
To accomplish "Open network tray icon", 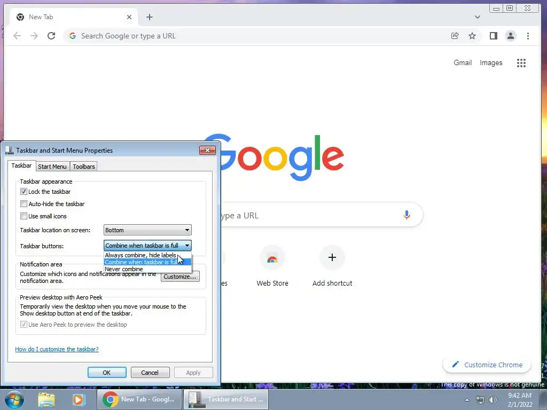I will coord(480,400).
